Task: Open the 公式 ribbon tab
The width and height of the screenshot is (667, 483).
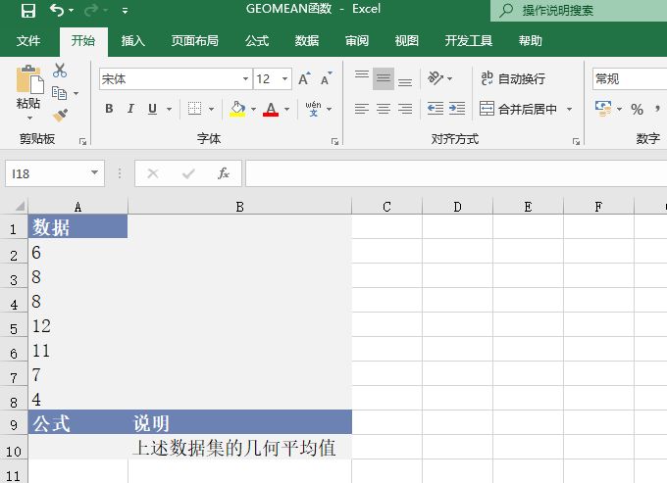Action: pyautogui.click(x=257, y=41)
